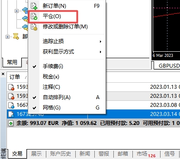Screen dimensions: 180x159
Task: Expand the scripts folder tree node
Action: click(x=7, y=37)
